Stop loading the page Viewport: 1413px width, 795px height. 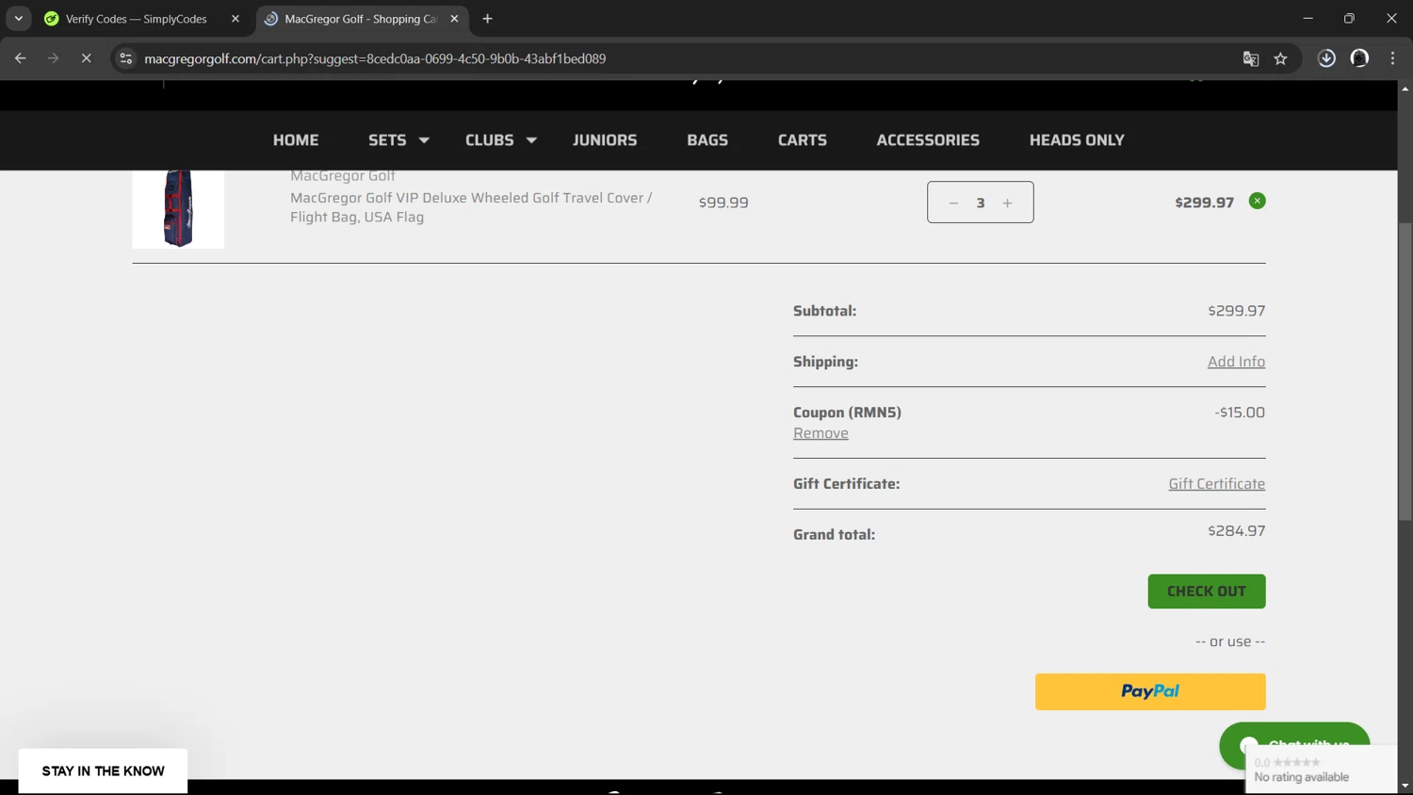[86, 58]
